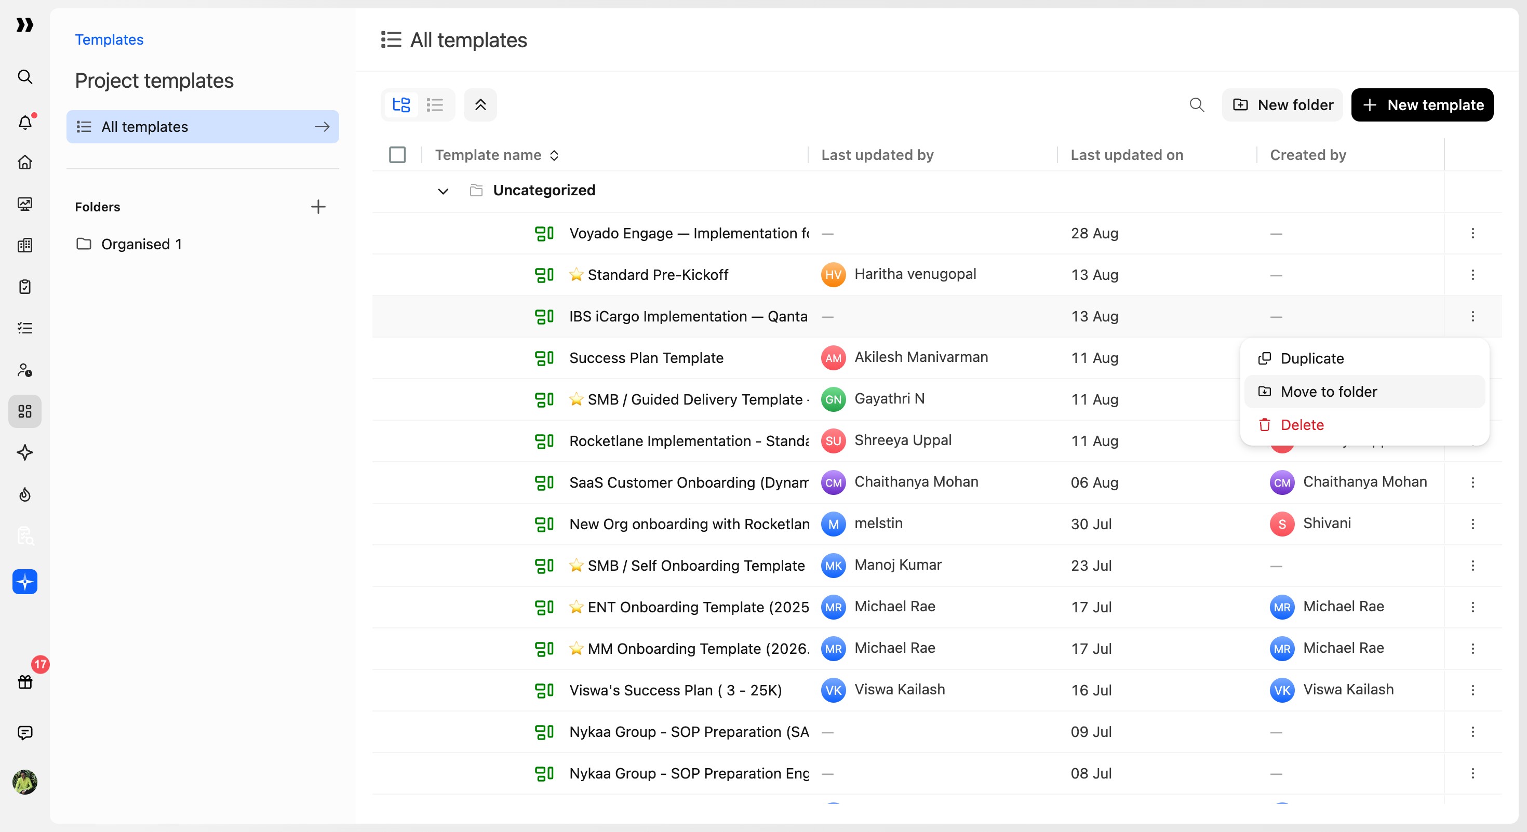
Task: Click Manoj Kumar in Last updated by
Action: [x=898, y=565]
